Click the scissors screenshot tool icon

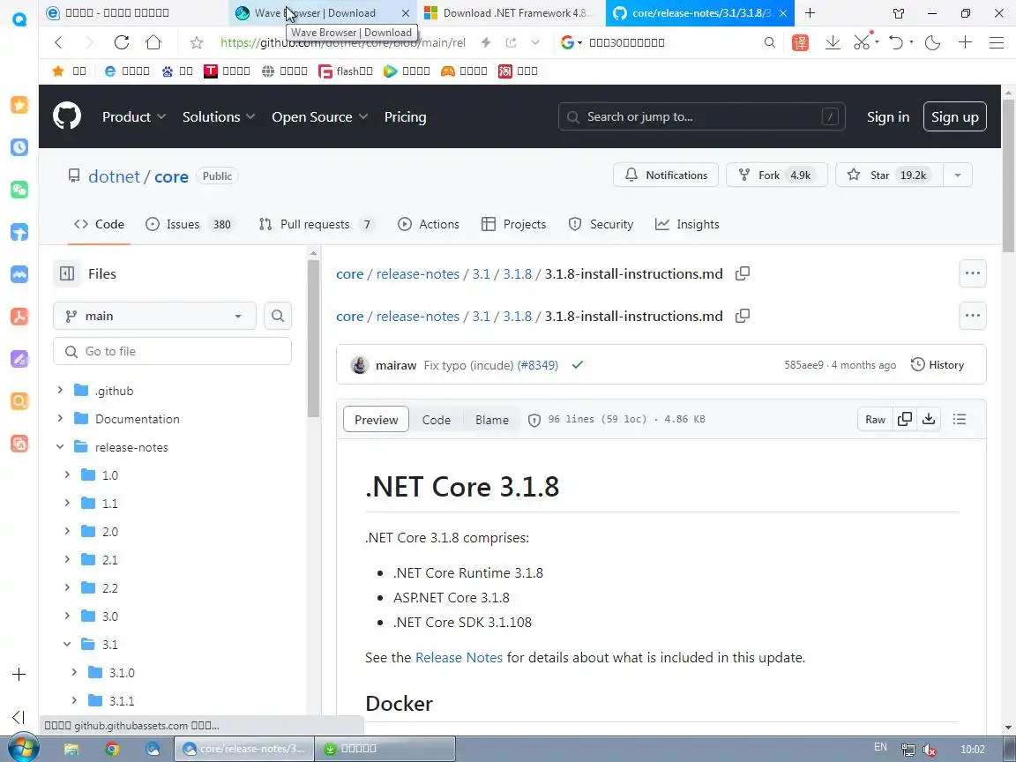coord(862,42)
